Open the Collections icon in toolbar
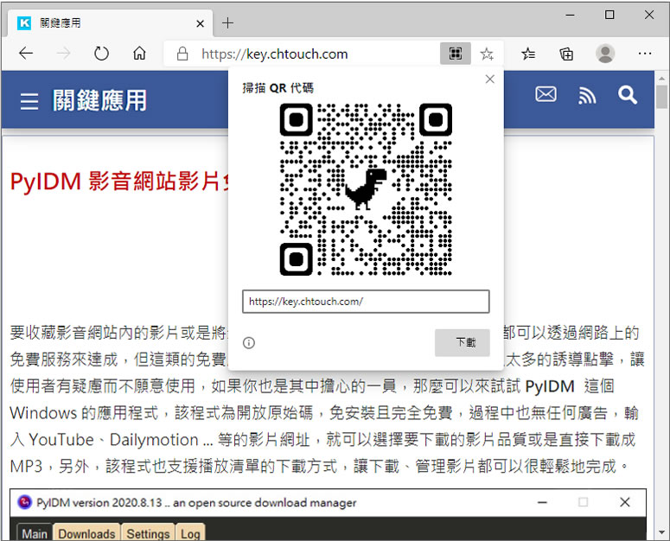The image size is (670, 541). [566, 54]
